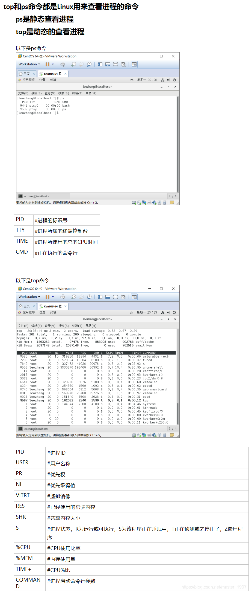This screenshot has width=249, height=592.
Task: Open snapshot manager icon in top window
Action: [x=89, y=297]
